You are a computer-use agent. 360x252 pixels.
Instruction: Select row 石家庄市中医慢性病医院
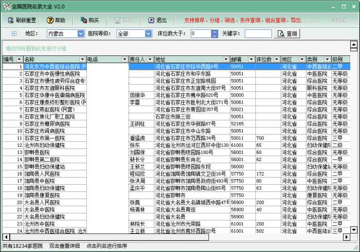point(176,74)
